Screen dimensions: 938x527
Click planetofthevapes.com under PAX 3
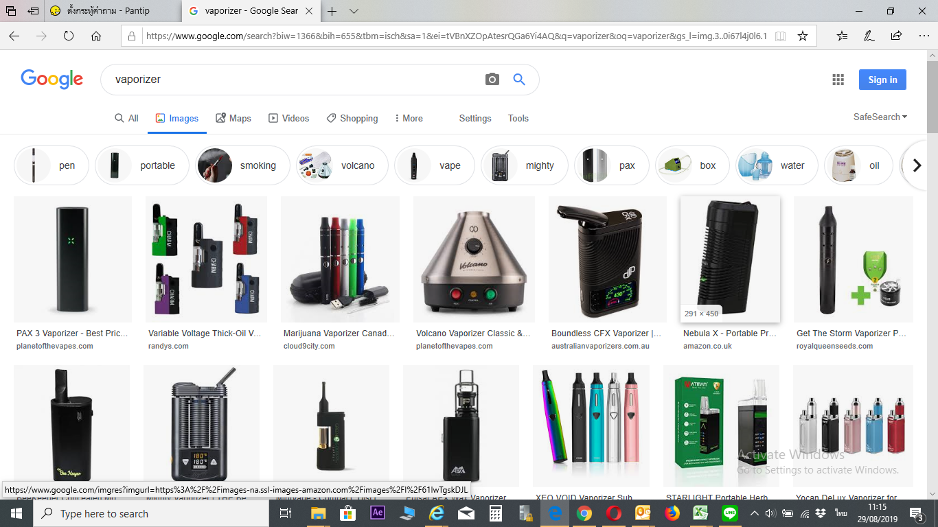(x=55, y=346)
